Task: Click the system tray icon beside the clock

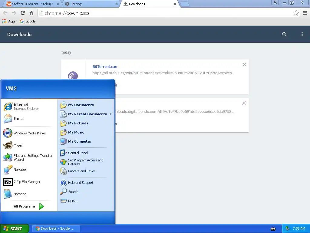Action: coord(288,228)
